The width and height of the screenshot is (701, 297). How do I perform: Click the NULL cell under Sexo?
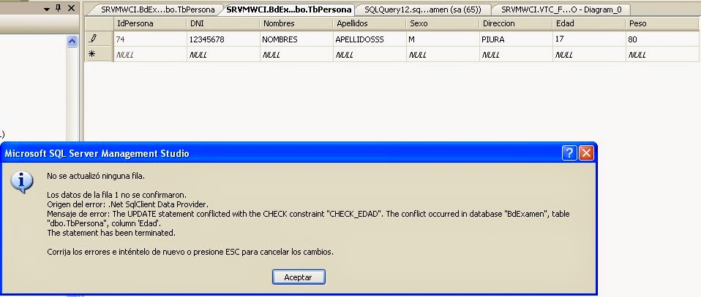coord(443,55)
